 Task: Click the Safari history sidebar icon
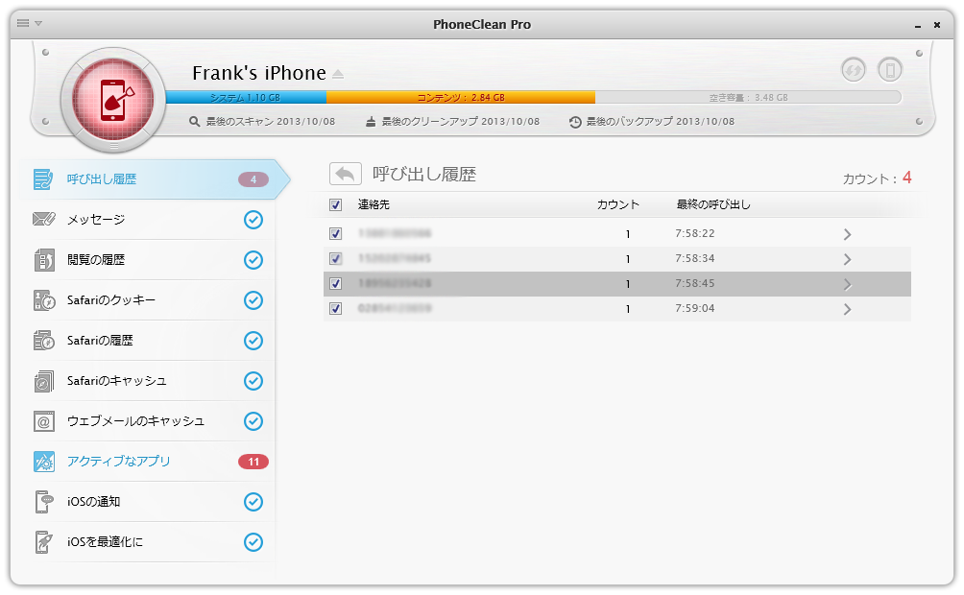[x=44, y=341]
